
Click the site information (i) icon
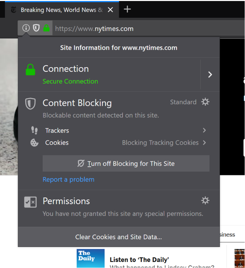(x=26, y=28)
